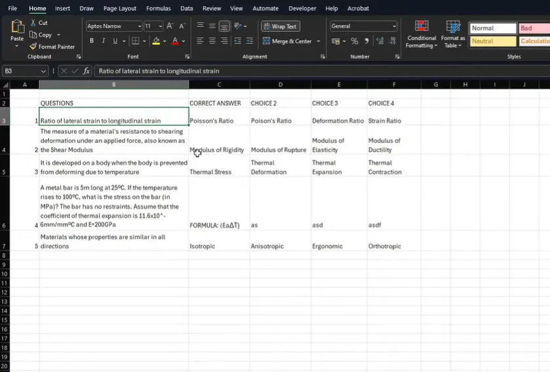Click the Increase Font Size icon
Viewport: 550px width, 372px height.
pos(170,26)
